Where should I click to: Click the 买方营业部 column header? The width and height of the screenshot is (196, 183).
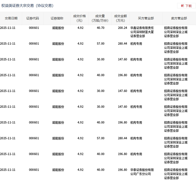[x=146, y=18]
